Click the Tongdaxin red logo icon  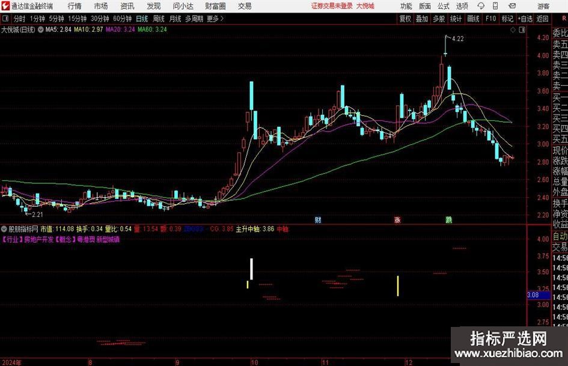click(5, 6)
